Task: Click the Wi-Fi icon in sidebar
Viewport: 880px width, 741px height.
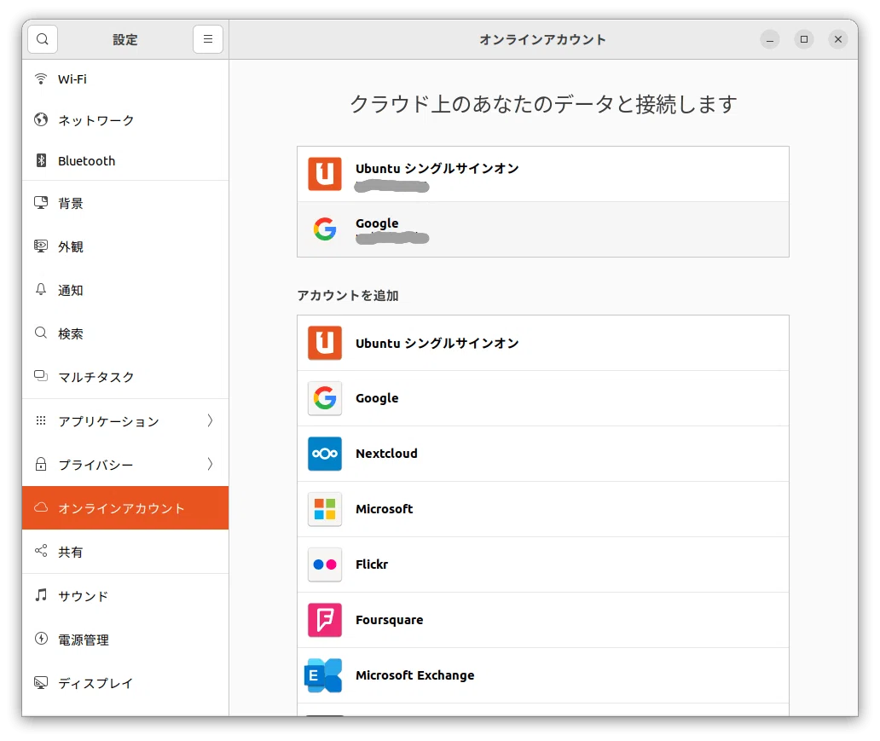Action: click(41, 79)
